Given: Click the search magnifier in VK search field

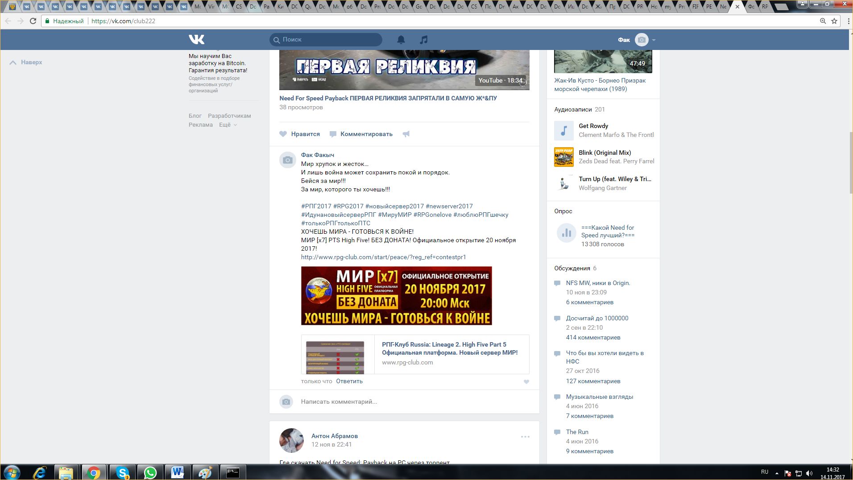Looking at the screenshot, I should [277, 40].
